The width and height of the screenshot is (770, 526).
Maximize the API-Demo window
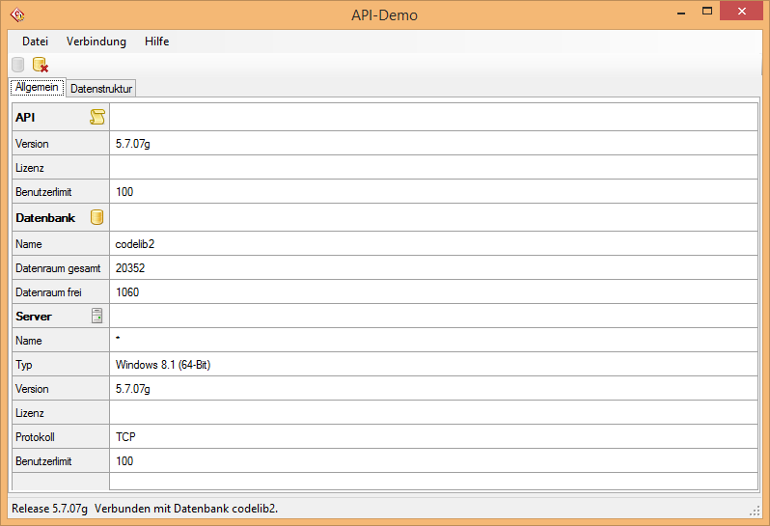pyautogui.click(x=707, y=11)
